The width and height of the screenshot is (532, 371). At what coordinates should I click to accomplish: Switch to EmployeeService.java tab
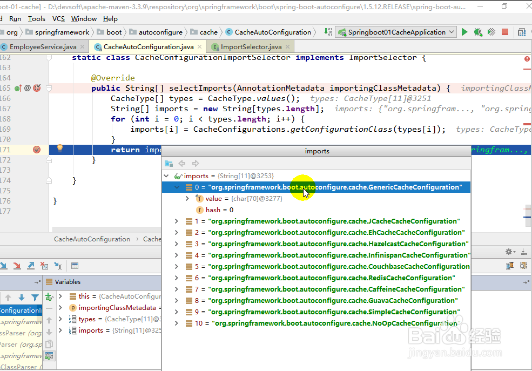tap(43, 47)
